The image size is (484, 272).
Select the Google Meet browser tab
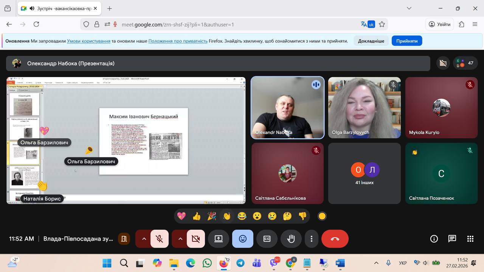pos(60,8)
